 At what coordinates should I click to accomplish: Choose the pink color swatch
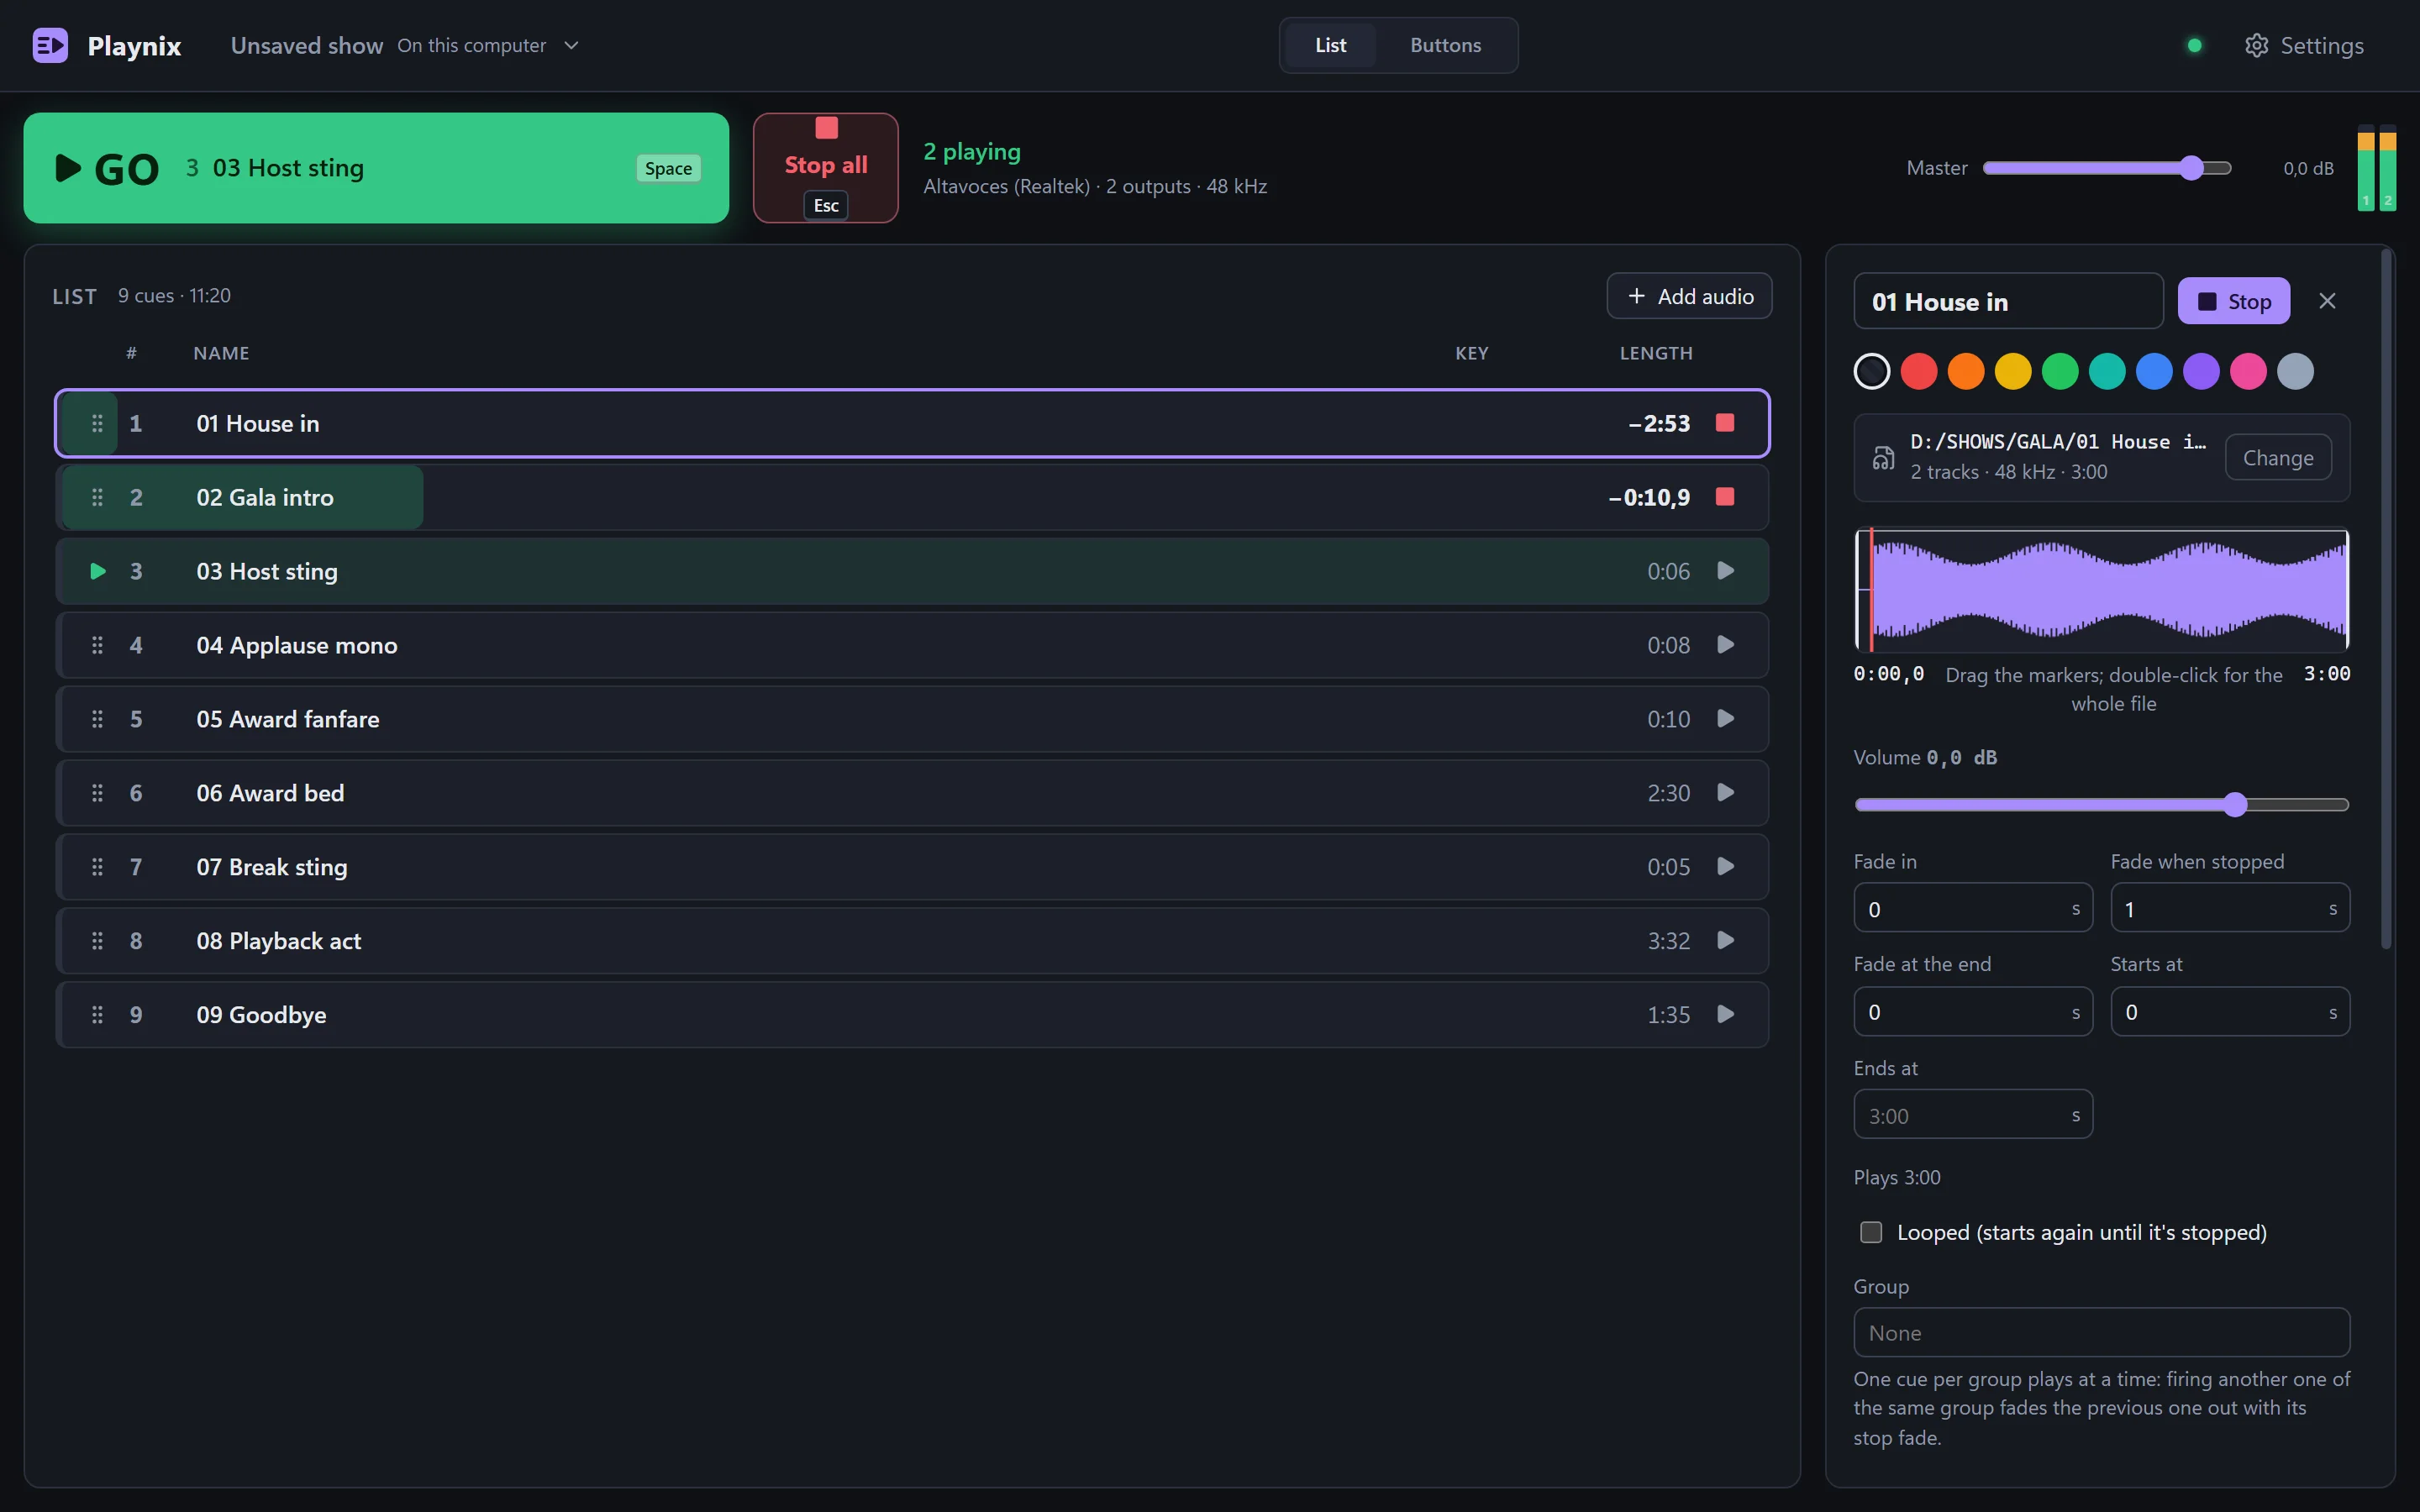[x=2248, y=371]
